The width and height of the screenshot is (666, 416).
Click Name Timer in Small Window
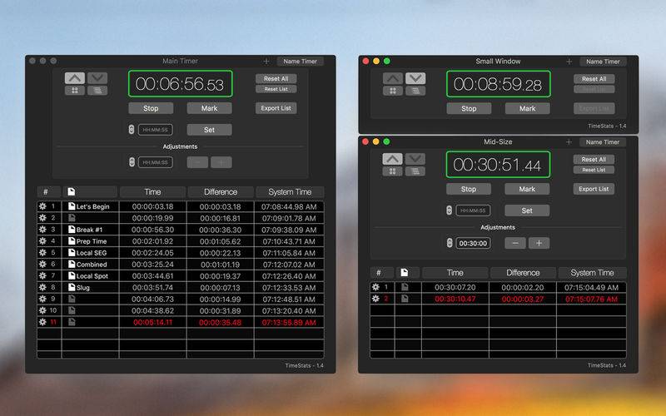click(x=603, y=62)
